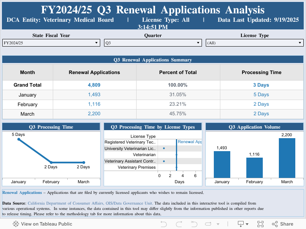Click the March 2,200 renewal applications value

coord(94,114)
